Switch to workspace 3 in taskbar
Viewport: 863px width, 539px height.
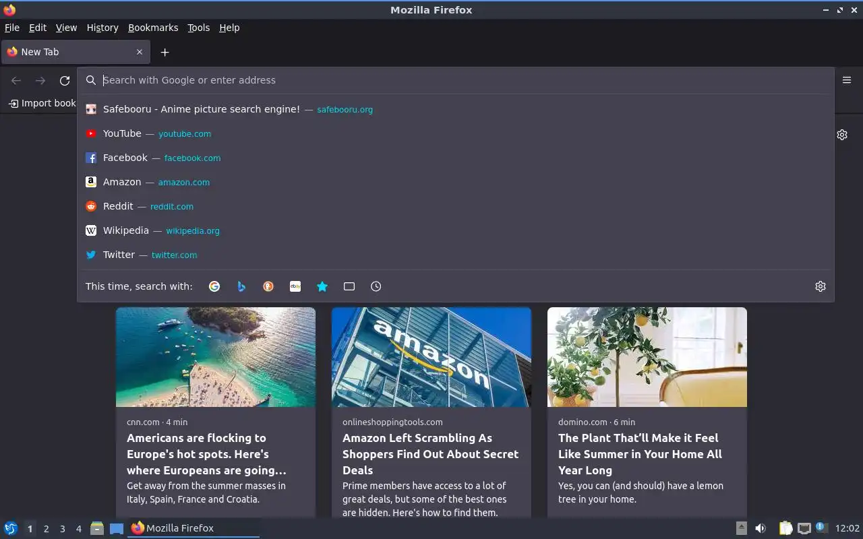click(62, 529)
